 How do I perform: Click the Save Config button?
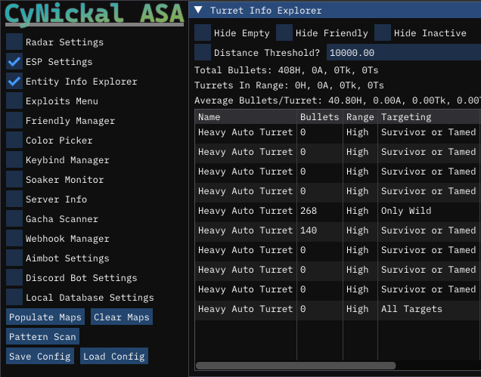point(40,357)
